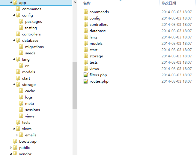
Task: Click config folder icon in file list
Action: pyautogui.click(x=86, y=18)
